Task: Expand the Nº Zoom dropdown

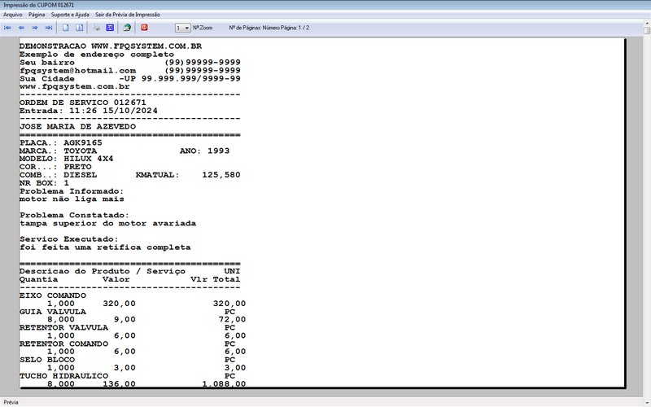Action: click(x=186, y=27)
